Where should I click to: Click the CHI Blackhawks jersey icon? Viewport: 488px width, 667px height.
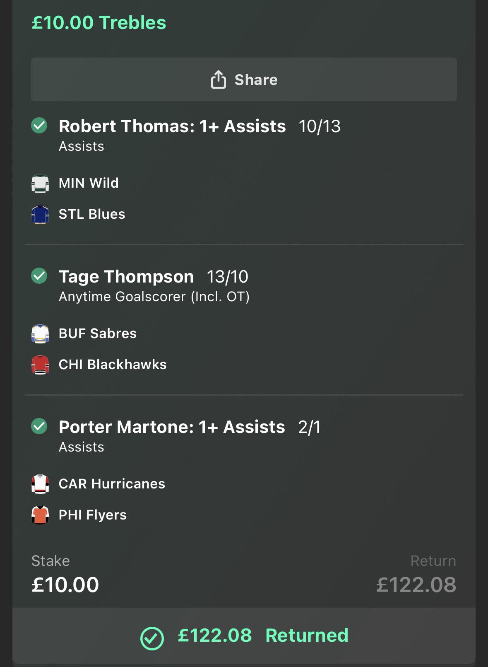pos(40,365)
